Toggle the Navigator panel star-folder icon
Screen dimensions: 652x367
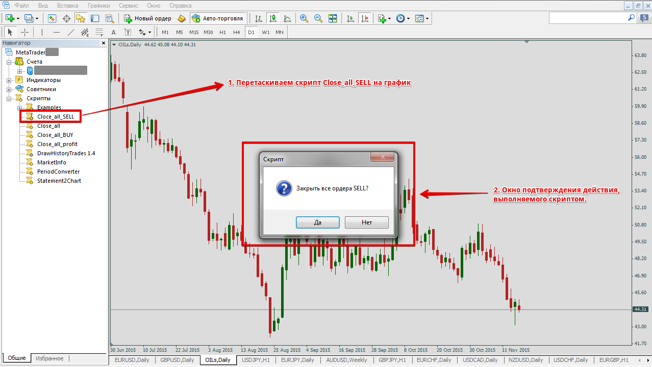click(81, 18)
